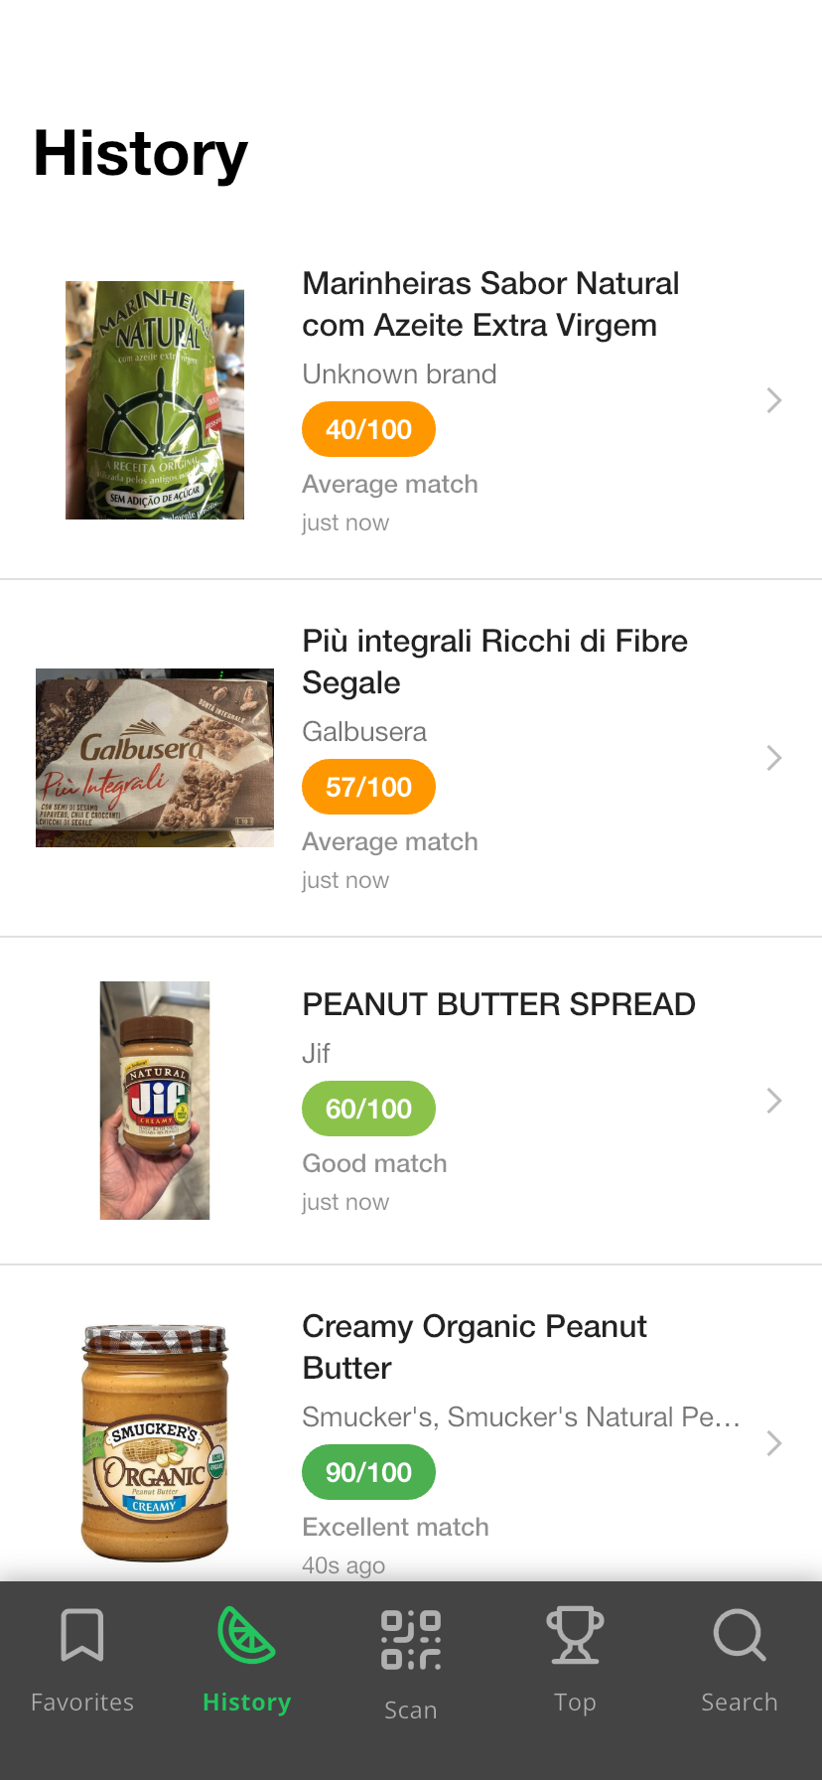The width and height of the screenshot is (822, 1780).
Task: Expand Jif Peanut Butter Spread chevron
Action: [x=774, y=1101]
